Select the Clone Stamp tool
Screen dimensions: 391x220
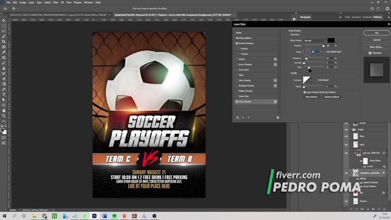coord(4,68)
